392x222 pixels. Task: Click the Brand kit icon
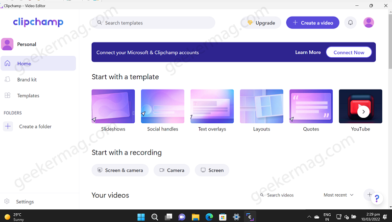[7, 79]
